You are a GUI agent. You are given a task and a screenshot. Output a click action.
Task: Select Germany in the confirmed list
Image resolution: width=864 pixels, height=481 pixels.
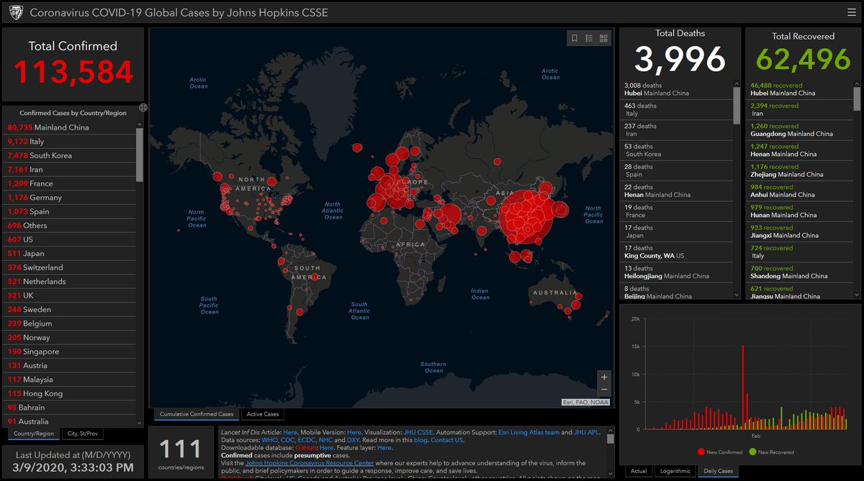point(70,198)
